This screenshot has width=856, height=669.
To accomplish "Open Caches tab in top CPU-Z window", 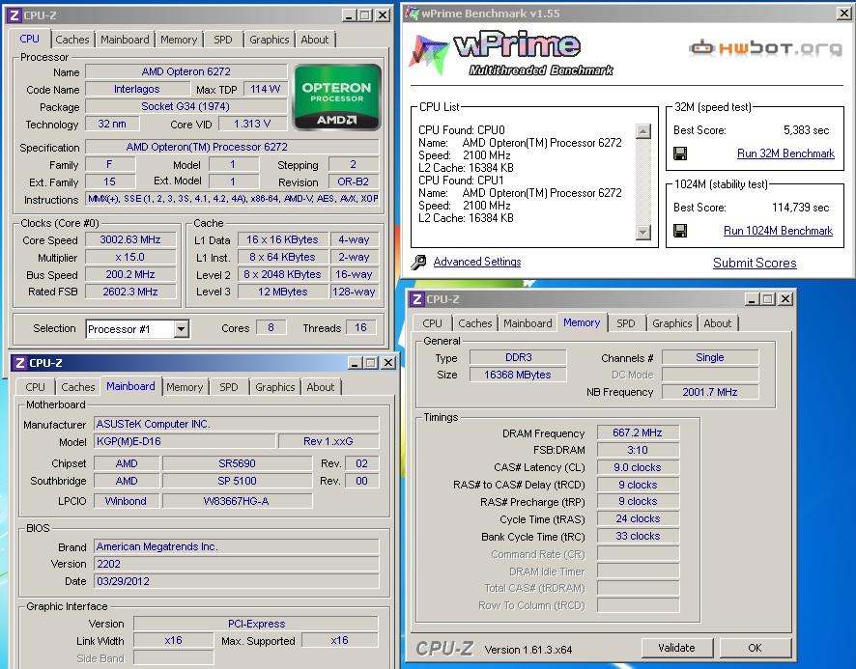I will tap(72, 40).
